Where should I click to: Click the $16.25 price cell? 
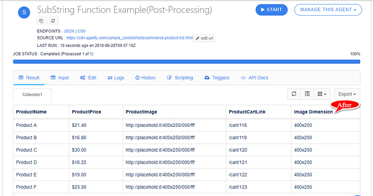[x=96, y=163]
